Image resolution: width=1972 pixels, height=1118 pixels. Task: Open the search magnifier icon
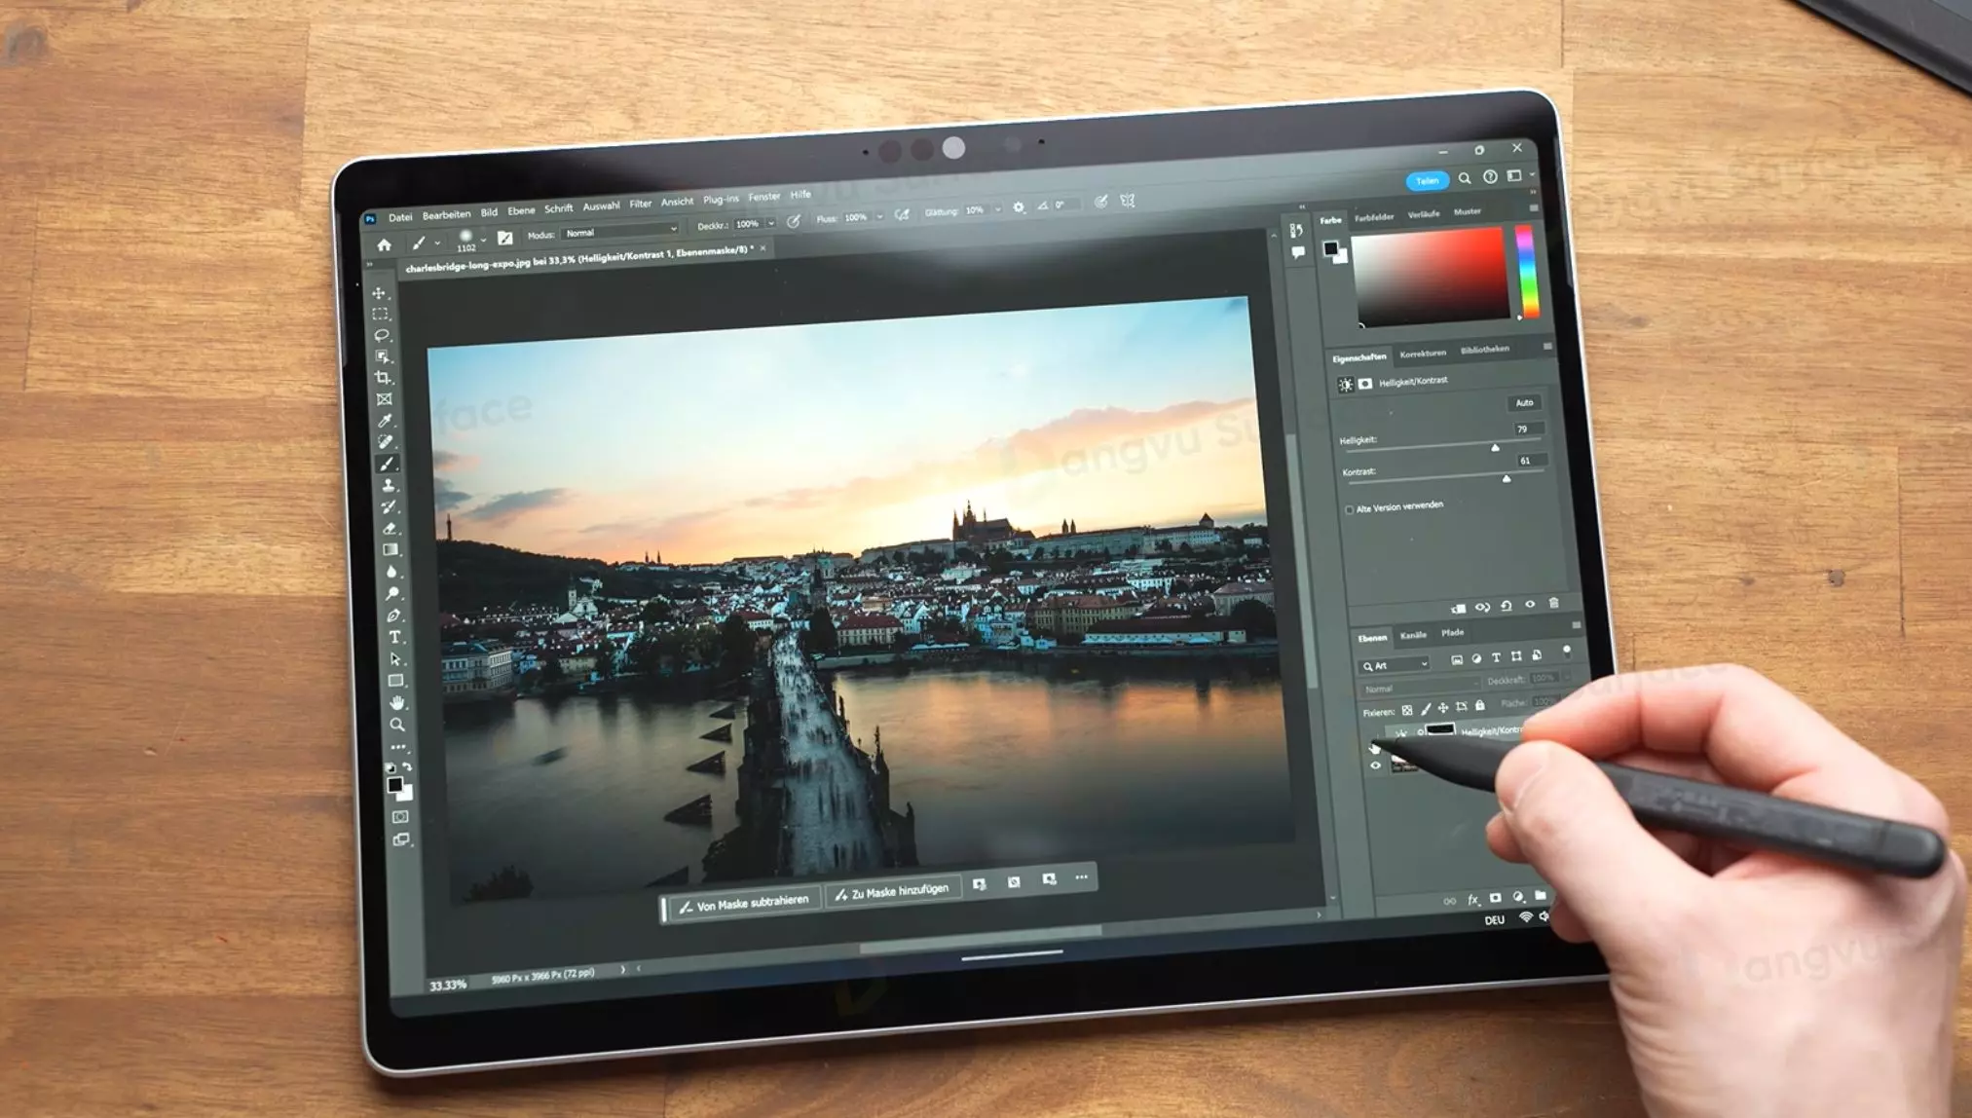[x=1464, y=178]
